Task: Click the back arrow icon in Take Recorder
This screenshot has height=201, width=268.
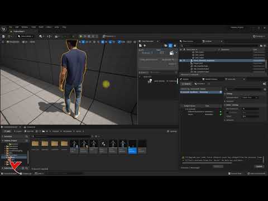Action: click(145, 46)
